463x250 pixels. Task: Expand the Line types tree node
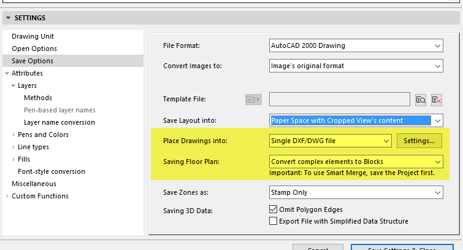[13, 147]
